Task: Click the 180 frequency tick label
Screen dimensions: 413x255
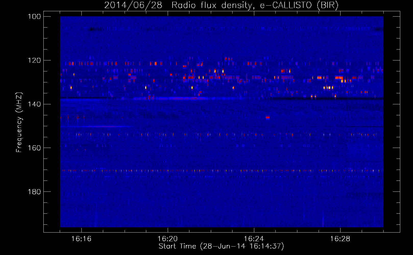Action: point(34,192)
